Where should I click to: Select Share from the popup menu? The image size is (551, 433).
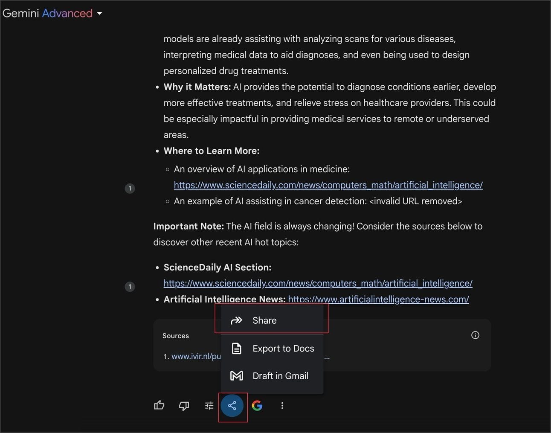click(272, 320)
